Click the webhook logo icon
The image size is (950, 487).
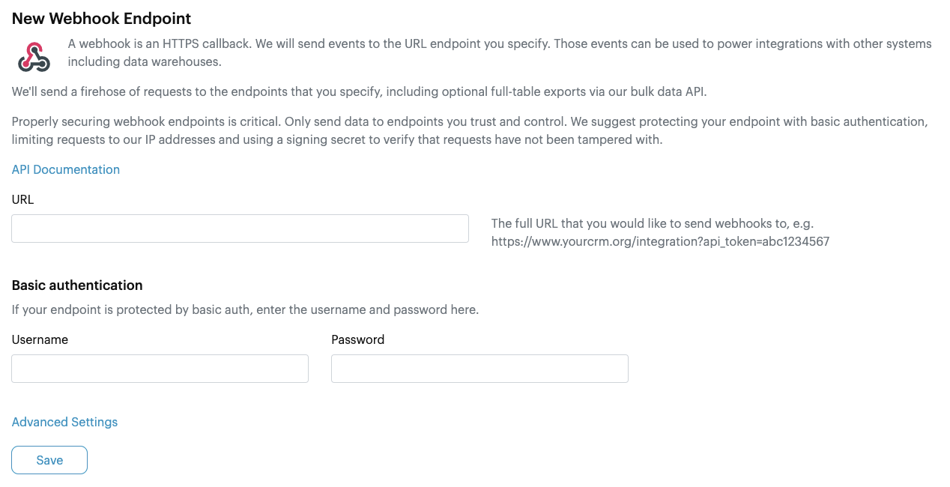[x=34, y=57]
